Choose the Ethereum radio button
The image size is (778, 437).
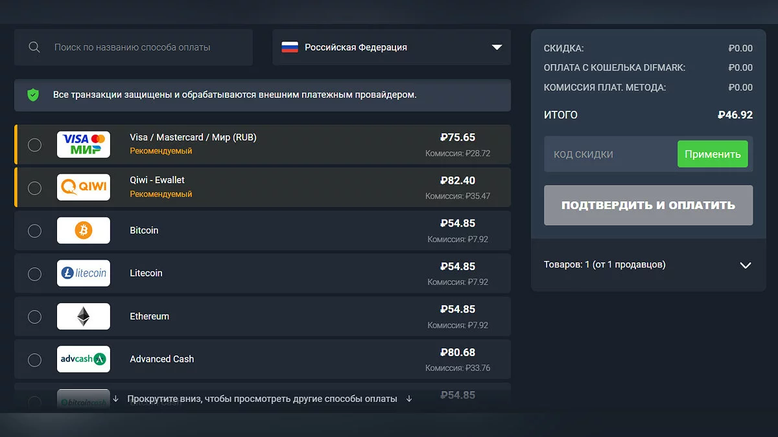(x=34, y=317)
